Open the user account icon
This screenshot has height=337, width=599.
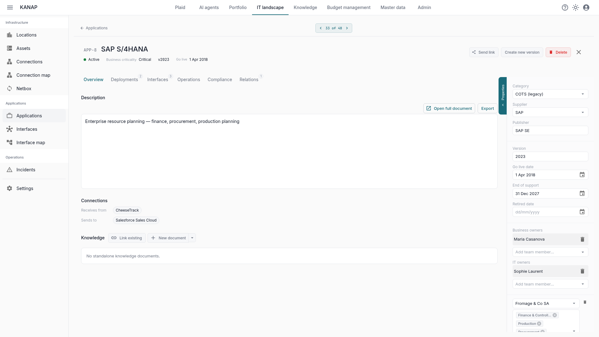pyautogui.click(x=586, y=7)
